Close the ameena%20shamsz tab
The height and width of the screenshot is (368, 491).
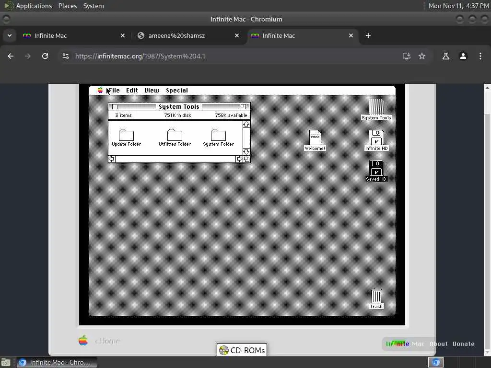[x=237, y=35]
